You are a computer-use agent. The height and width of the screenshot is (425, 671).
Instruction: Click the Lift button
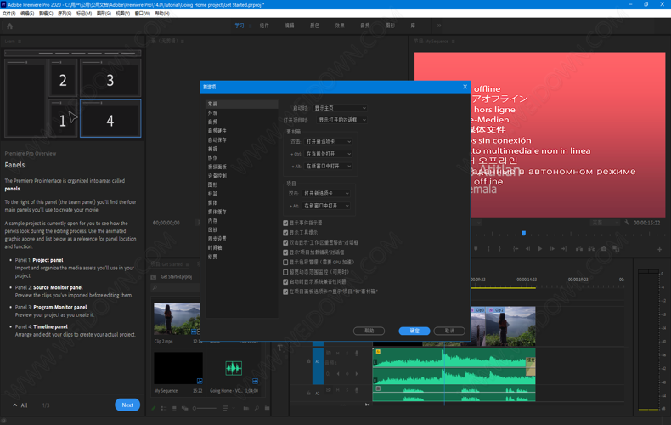click(579, 249)
